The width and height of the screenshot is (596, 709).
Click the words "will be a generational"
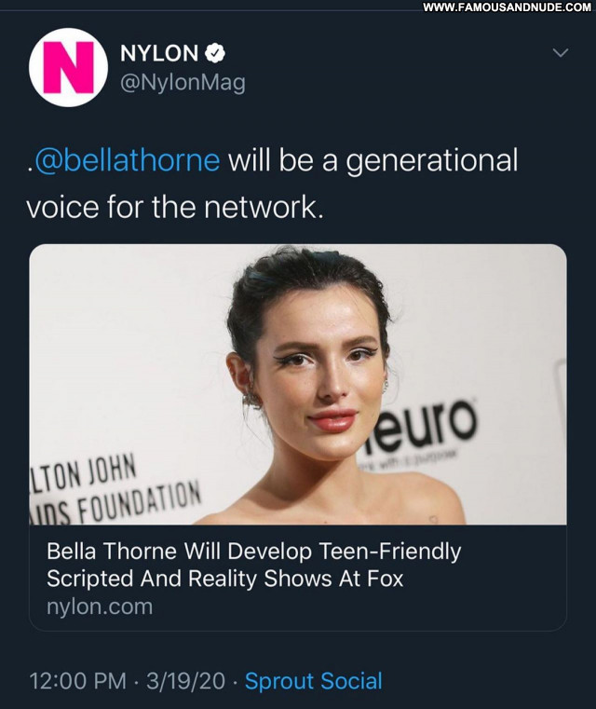[372, 160]
